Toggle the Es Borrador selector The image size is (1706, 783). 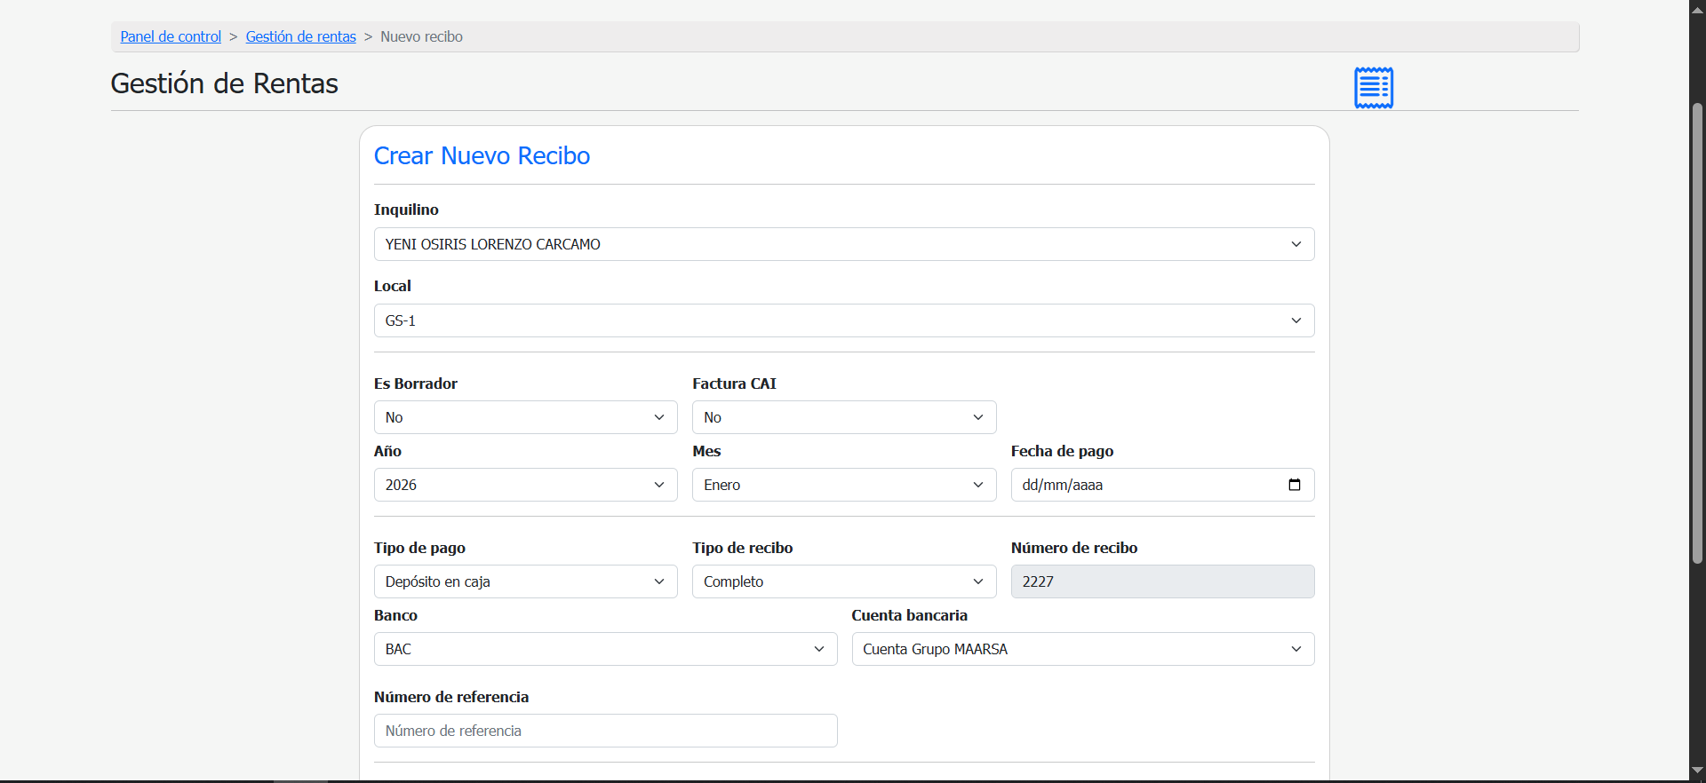tap(525, 417)
